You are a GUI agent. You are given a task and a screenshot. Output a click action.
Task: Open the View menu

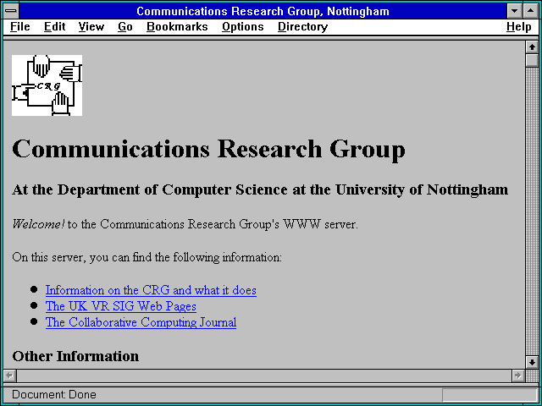pos(91,26)
